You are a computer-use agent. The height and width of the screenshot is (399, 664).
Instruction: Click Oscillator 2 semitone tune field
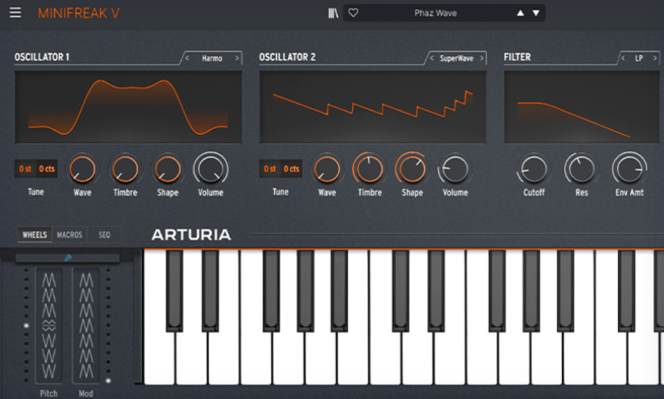270,169
